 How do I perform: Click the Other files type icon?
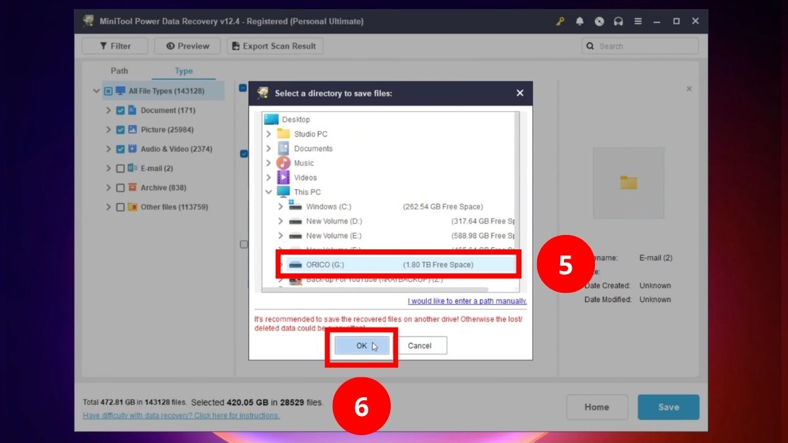(x=132, y=207)
